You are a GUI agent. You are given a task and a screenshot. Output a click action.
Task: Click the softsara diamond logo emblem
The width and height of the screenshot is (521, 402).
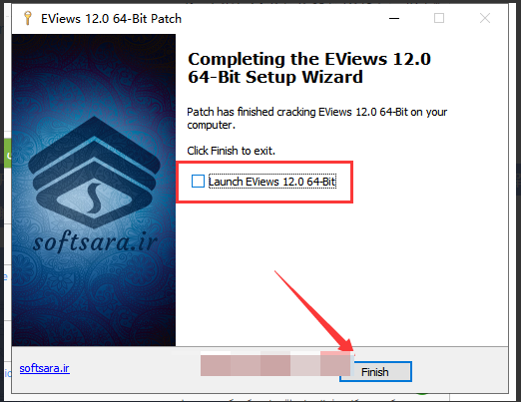click(x=94, y=173)
